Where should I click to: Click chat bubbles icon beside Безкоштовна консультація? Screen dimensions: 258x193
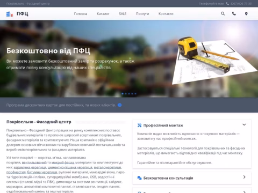click(x=139, y=178)
